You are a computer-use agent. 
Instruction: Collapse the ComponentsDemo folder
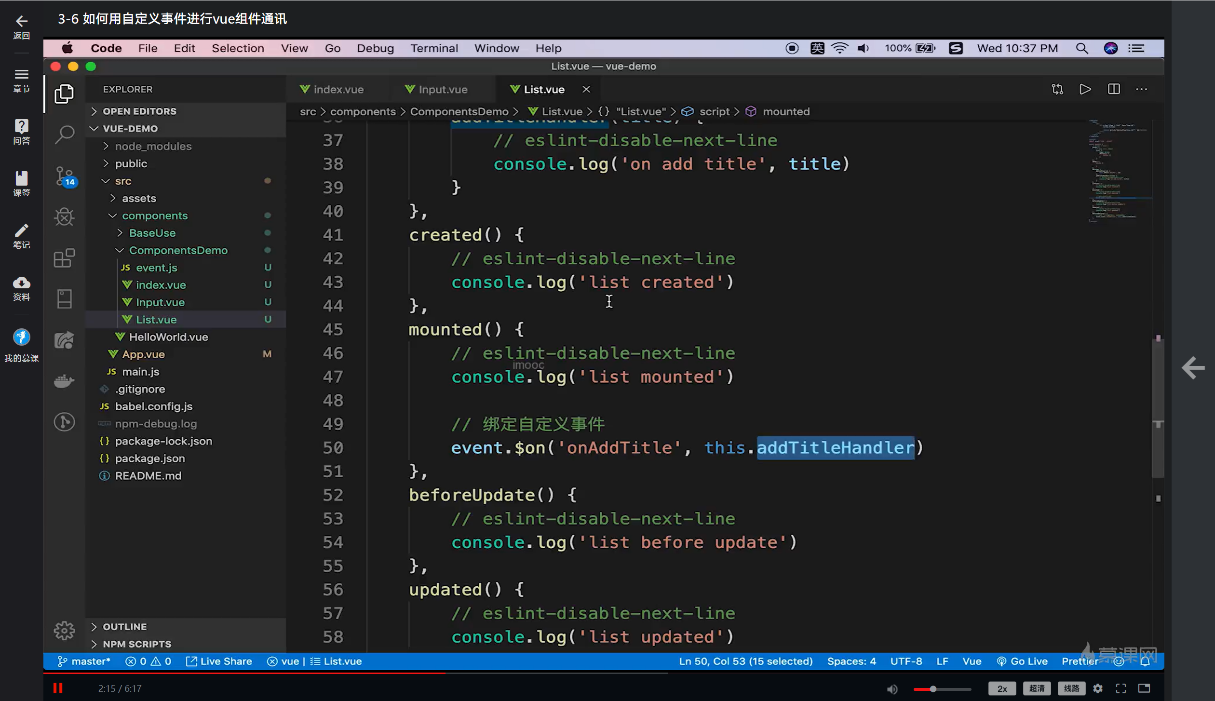(177, 250)
